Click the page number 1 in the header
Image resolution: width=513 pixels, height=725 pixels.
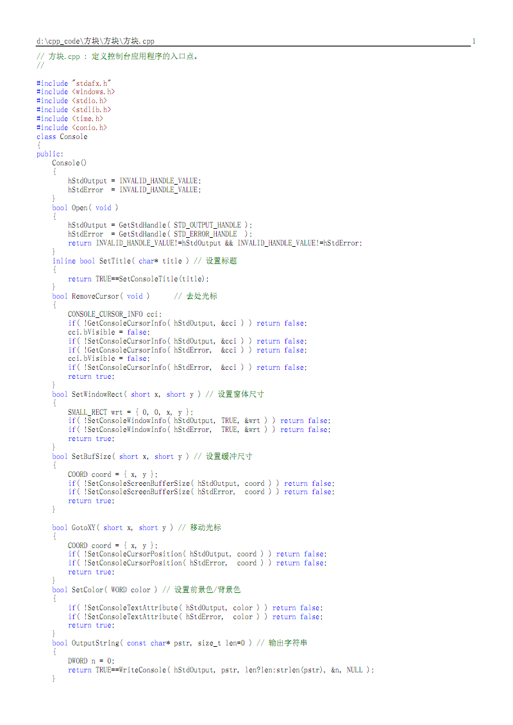click(x=474, y=41)
